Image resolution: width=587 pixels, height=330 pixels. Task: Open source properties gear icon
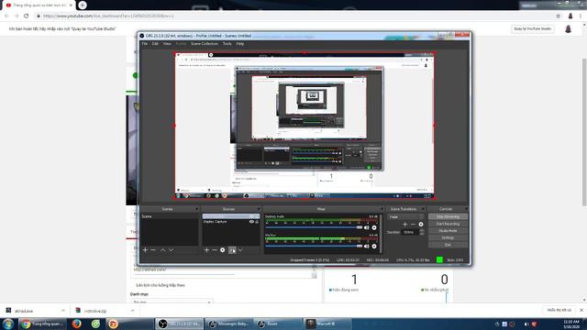pos(222,250)
